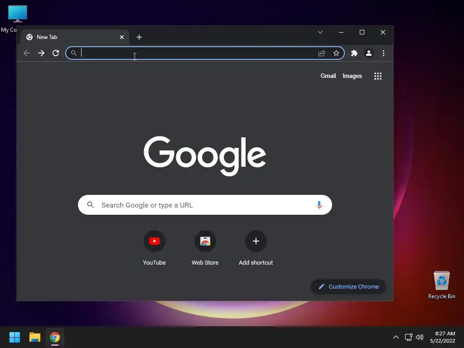
Task: Show hidden system tray icons
Action: point(396,337)
